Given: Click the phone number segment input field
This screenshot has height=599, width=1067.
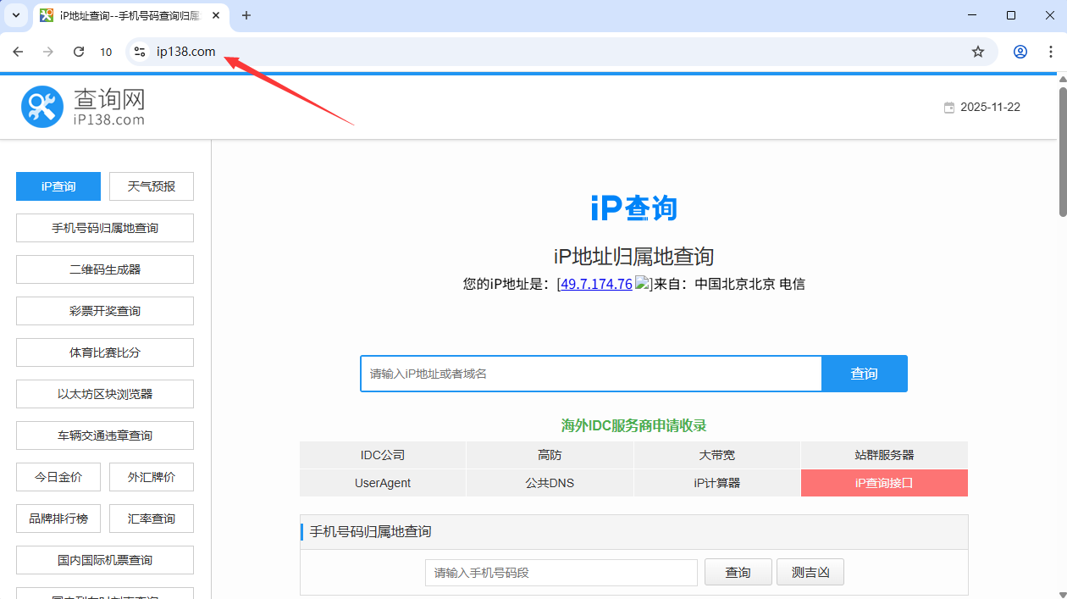Looking at the screenshot, I should click(x=561, y=573).
